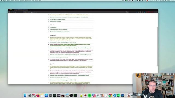Click the Twitter extension icon in Firefox toolbar
175x98 pixels.
pos(145,12)
